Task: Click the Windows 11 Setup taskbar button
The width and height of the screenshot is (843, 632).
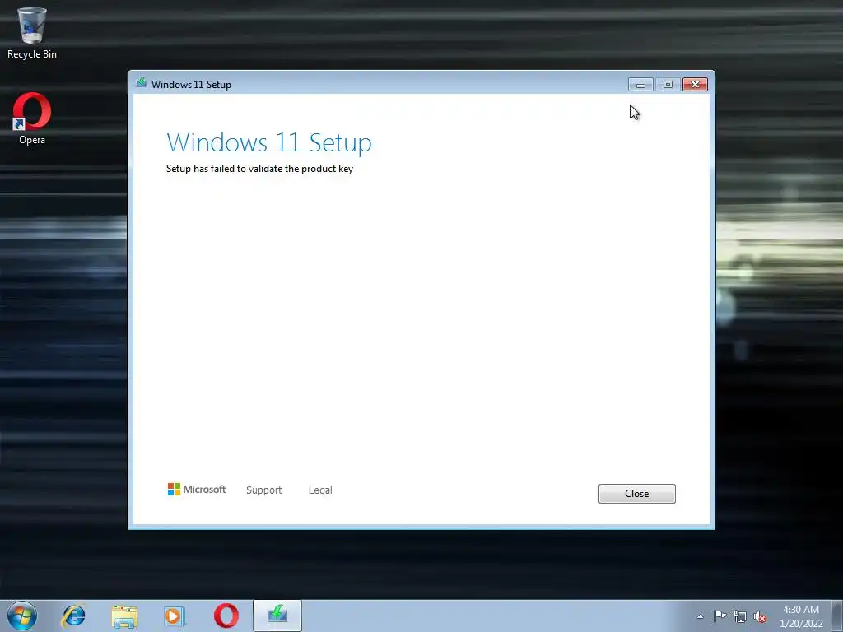Action: click(277, 616)
